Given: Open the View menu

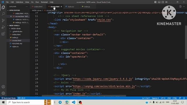Looking at the screenshot, I should click(27, 2).
